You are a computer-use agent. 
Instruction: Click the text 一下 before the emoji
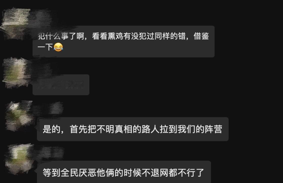click(x=45, y=47)
